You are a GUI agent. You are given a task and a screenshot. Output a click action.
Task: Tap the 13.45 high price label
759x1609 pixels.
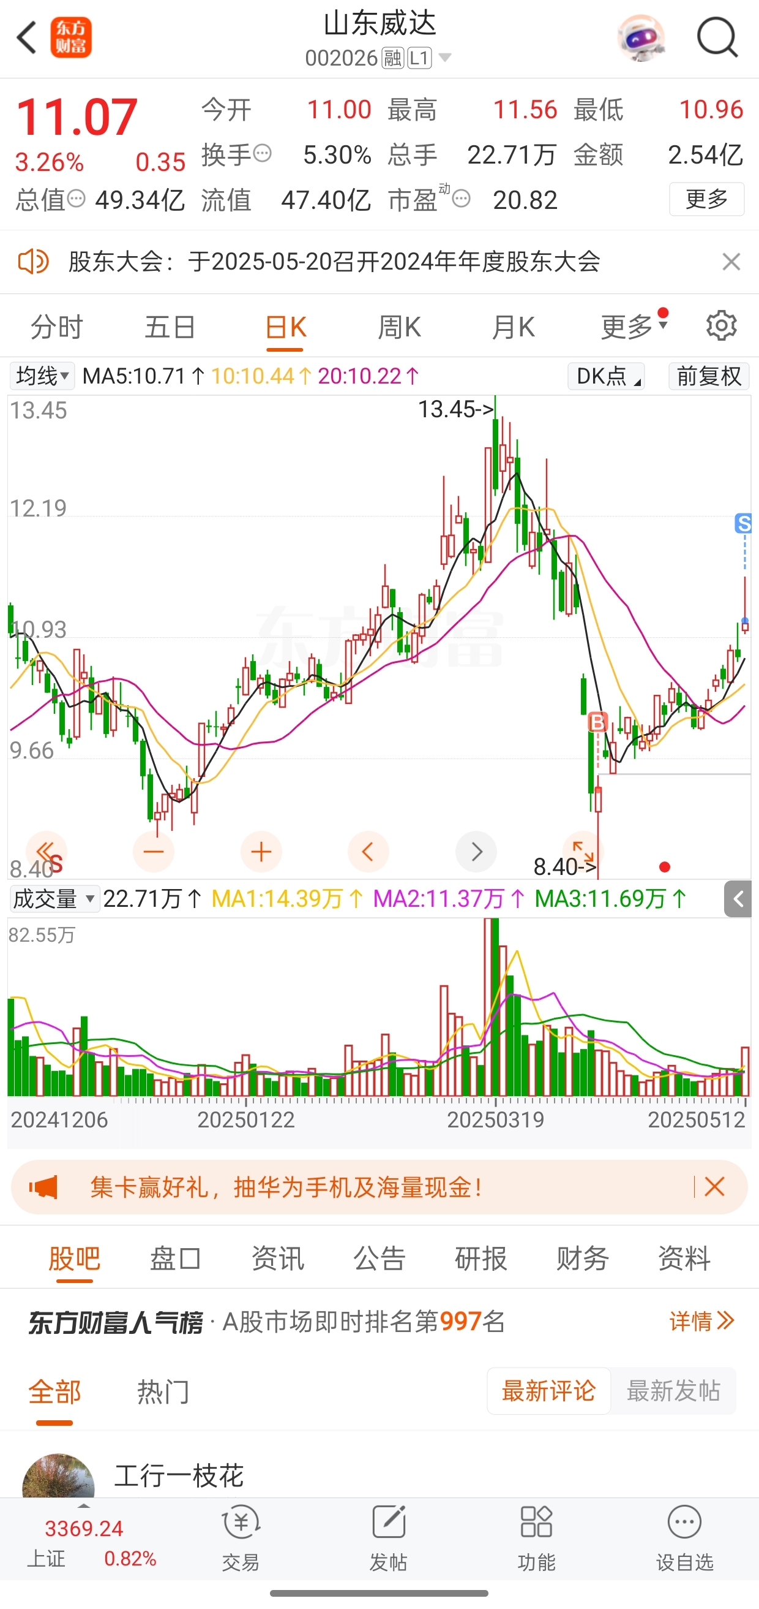coord(455,409)
